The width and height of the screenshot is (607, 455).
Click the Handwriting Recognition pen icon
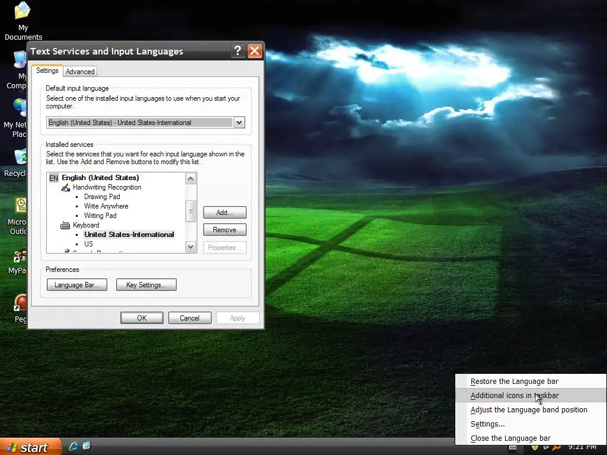click(65, 187)
